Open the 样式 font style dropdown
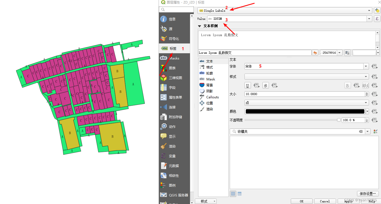381x204 pixels. pyautogui.click(x=307, y=77)
